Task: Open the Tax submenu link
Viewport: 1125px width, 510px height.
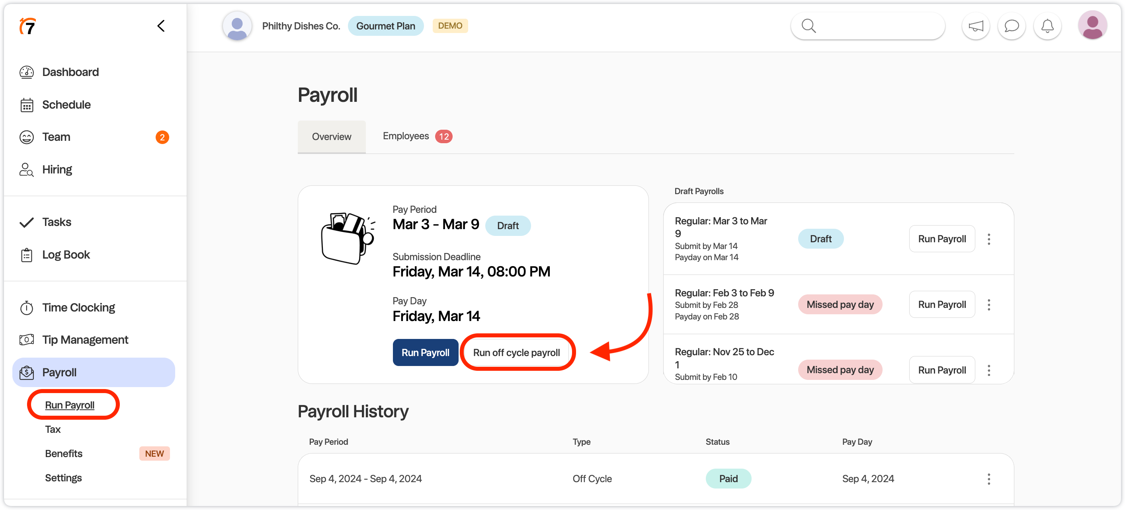Action: [x=53, y=429]
